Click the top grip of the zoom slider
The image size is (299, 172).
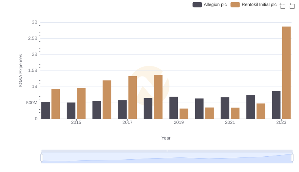coord(167,151)
